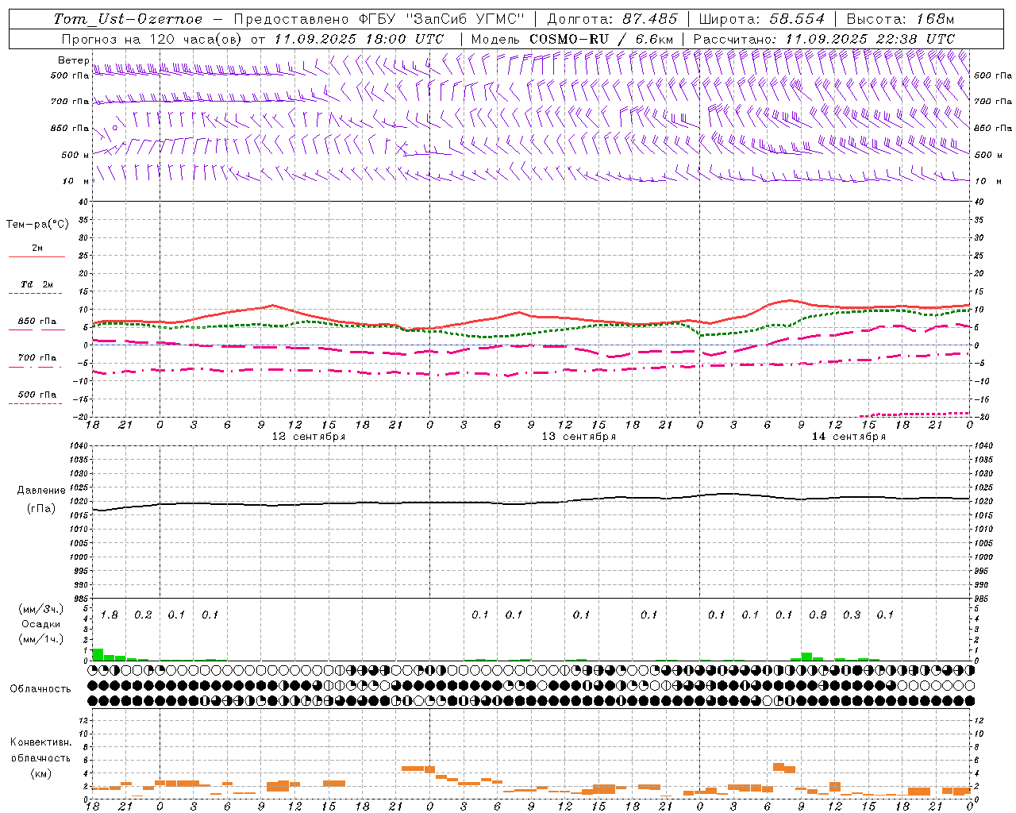Image resolution: width=1016 pixels, height=813 pixels.
Task: Click the (мм/3ч.) precipitation unit label
Action: click(42, 610)
